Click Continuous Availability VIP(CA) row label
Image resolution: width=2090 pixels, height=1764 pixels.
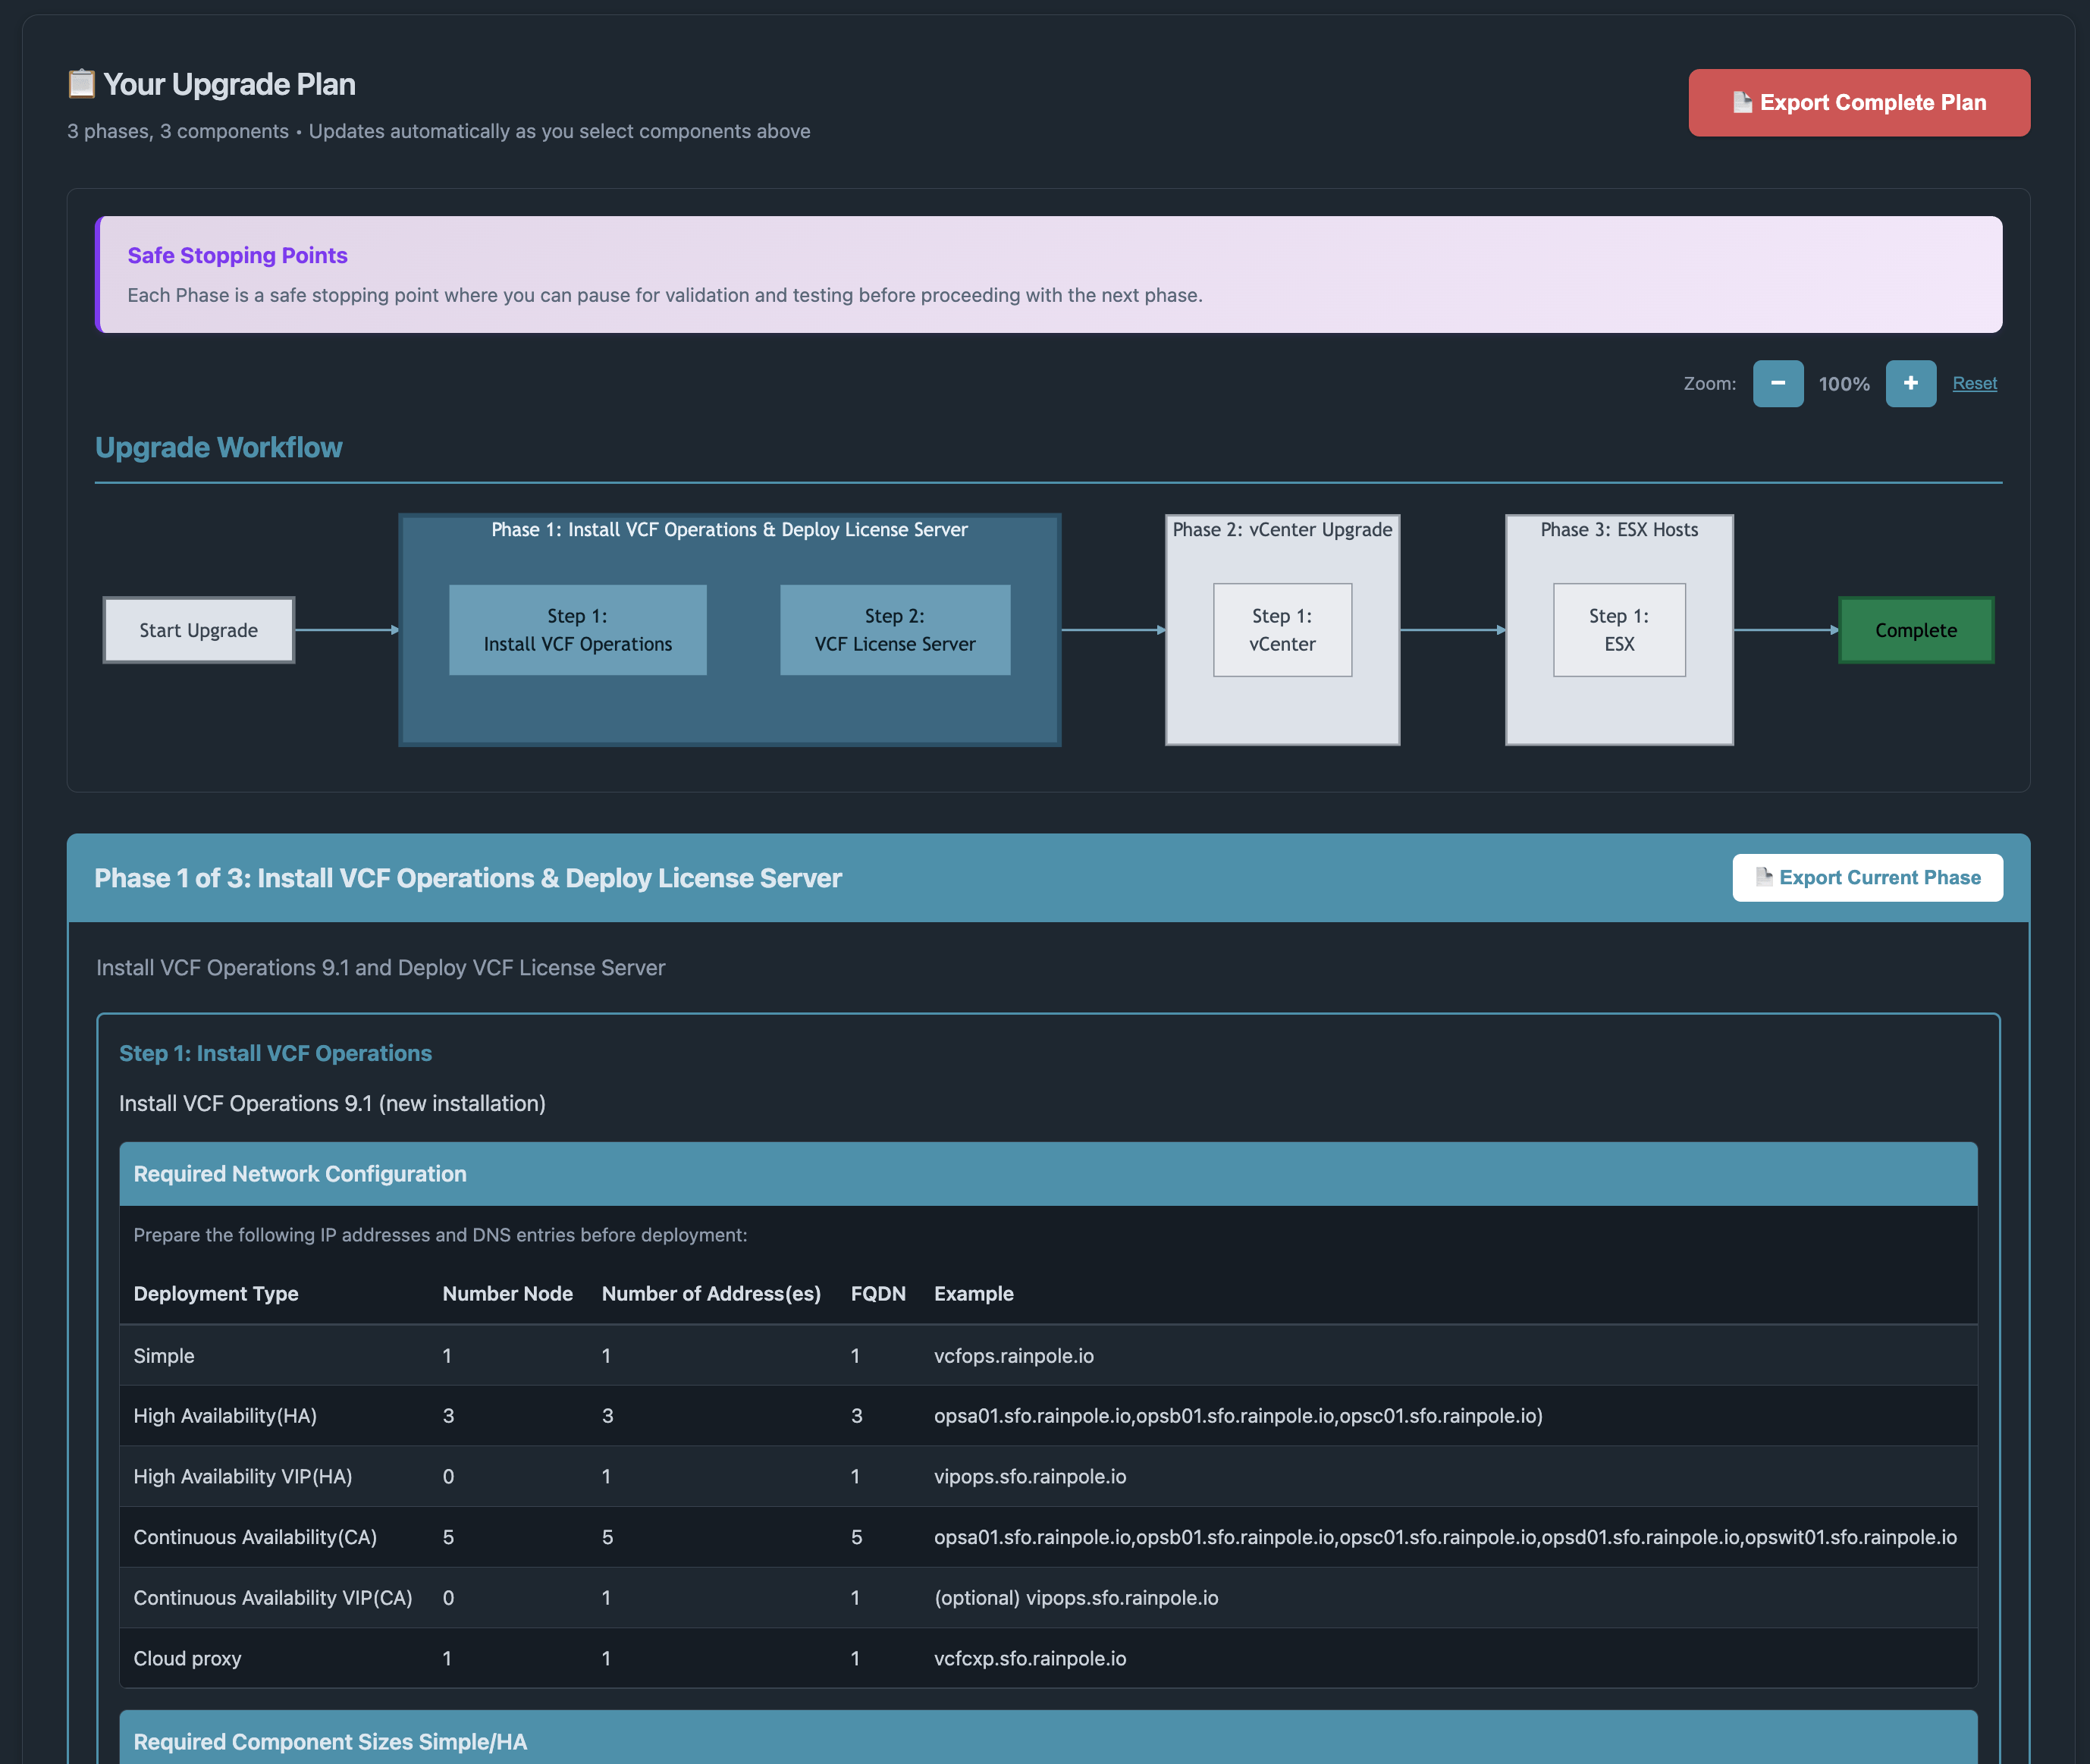pyautogui.click(x=273, y=1598)
